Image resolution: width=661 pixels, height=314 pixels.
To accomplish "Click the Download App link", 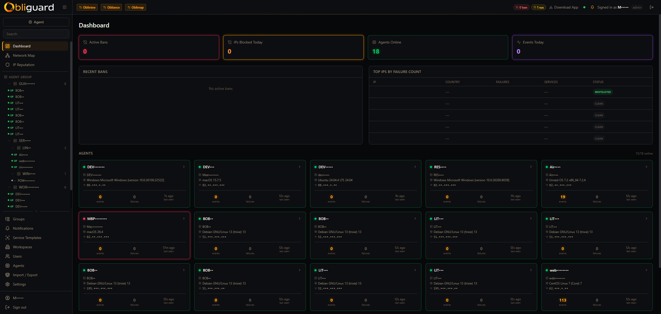I will (564, 7).
